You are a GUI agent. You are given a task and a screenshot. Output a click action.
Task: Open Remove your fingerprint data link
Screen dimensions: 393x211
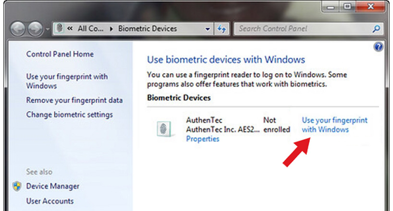point(74,100)
